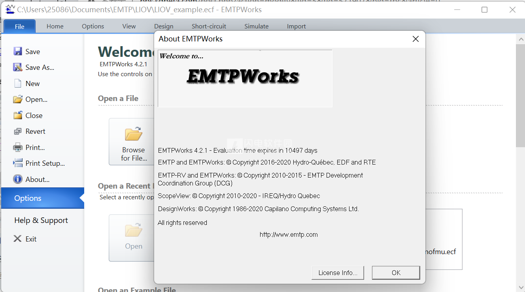Image resolution: width=525 pixels, height=292 pixels.
Task: Click OK in About EMTPWorks dialog
Action: tap(396, 273)
